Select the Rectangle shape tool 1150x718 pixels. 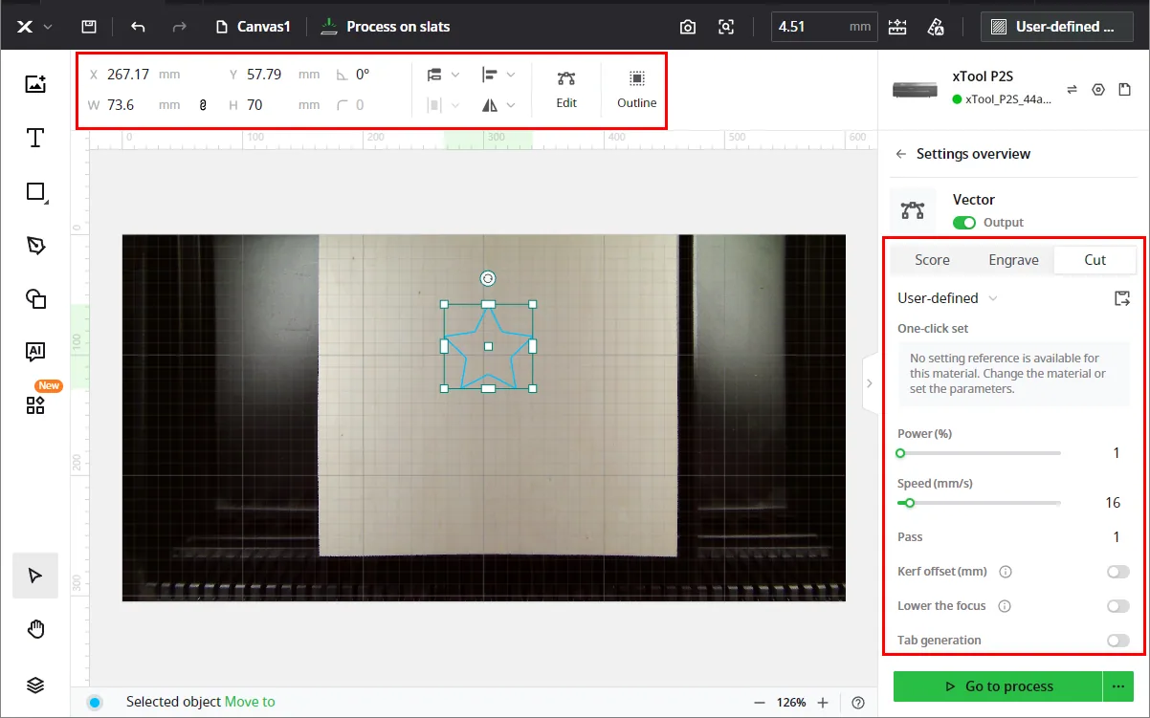[35, 192]
